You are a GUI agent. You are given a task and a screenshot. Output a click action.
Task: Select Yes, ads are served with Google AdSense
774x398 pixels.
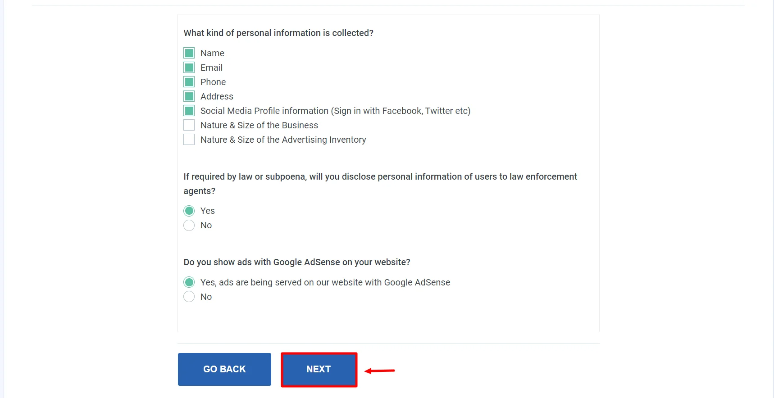(x=189, y=282)
